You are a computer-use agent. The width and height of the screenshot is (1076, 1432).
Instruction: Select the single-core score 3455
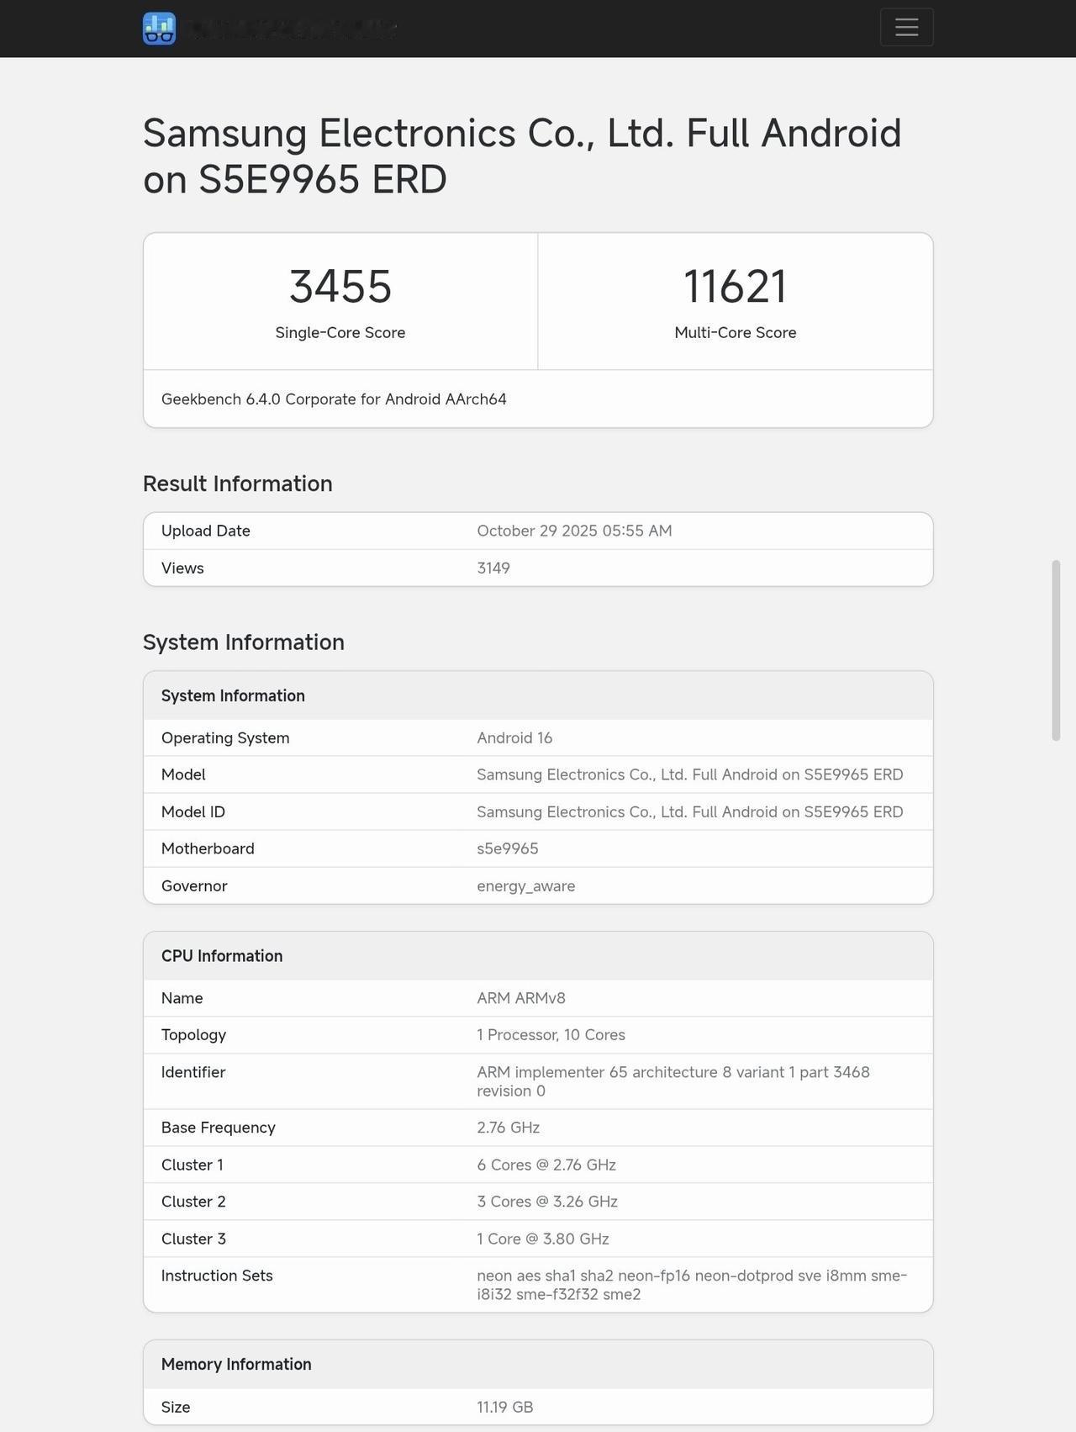[x=340, y=286]
